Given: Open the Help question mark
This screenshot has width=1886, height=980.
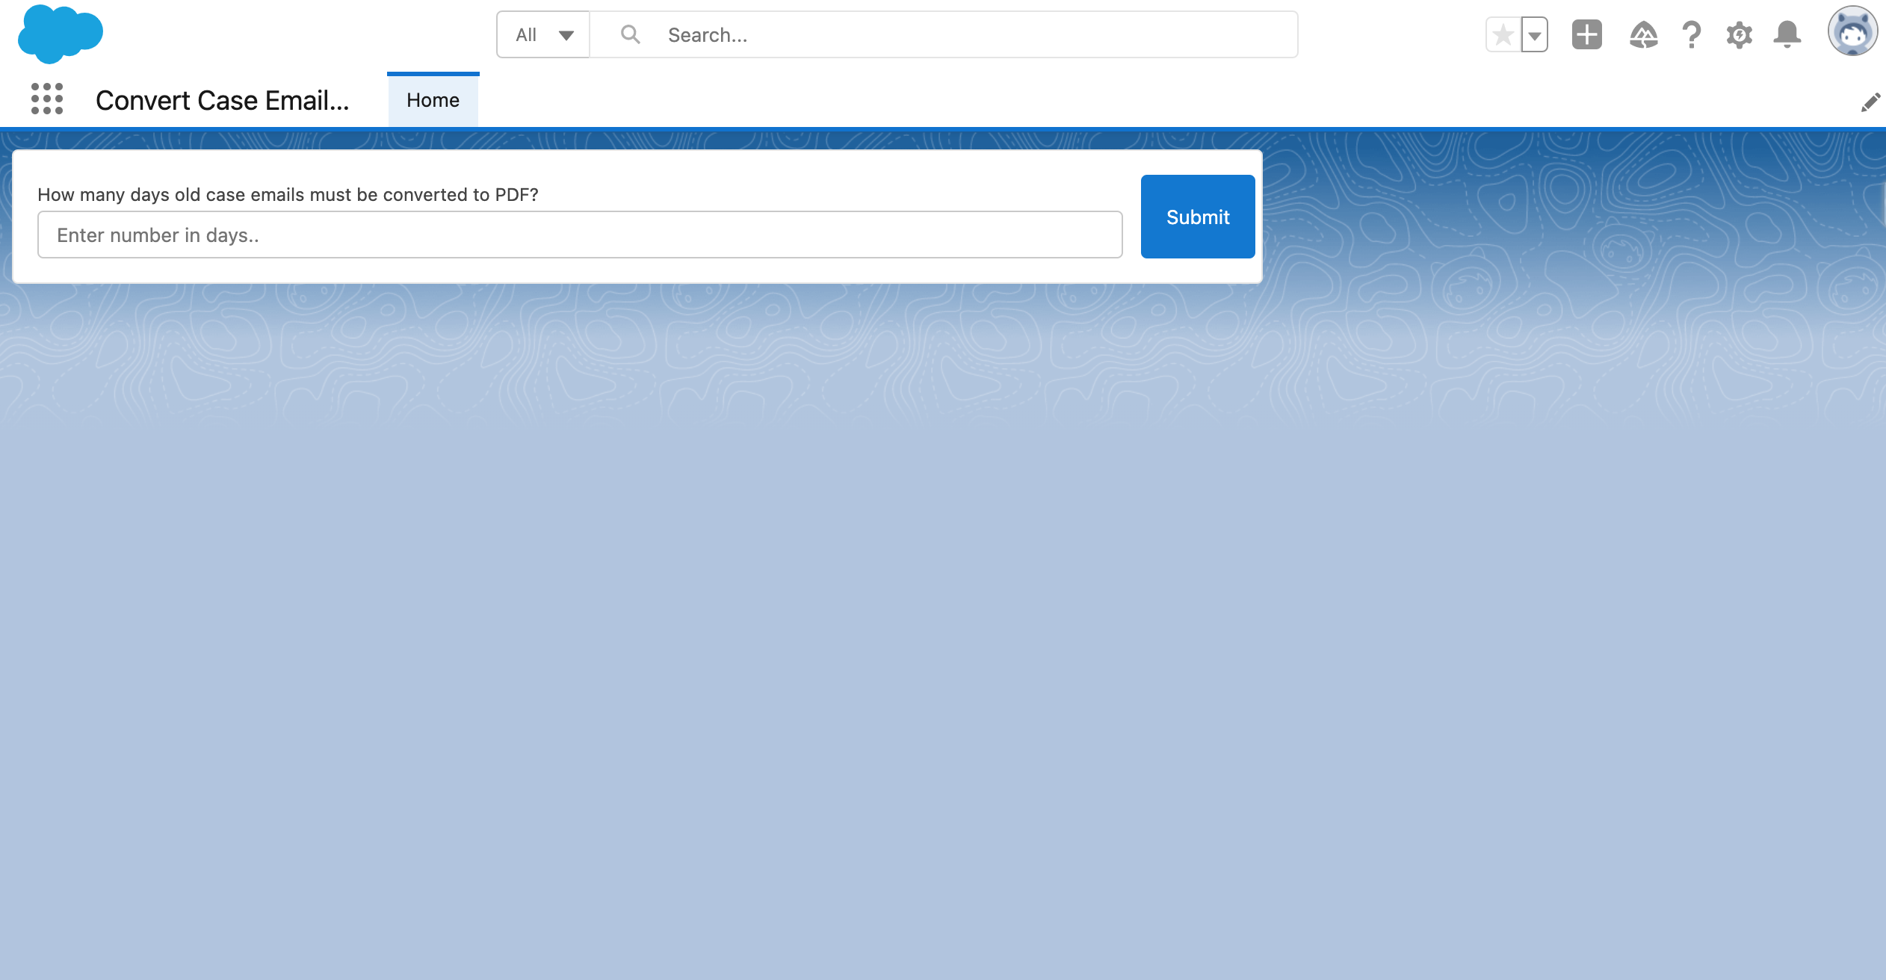Looking at the screenshot, I should [1692, 35].
